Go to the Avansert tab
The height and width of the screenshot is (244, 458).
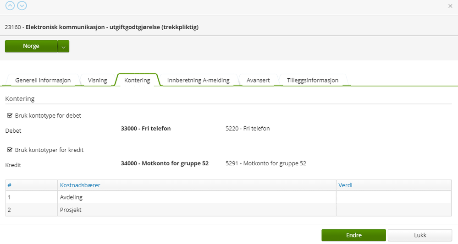click(258, 80)
